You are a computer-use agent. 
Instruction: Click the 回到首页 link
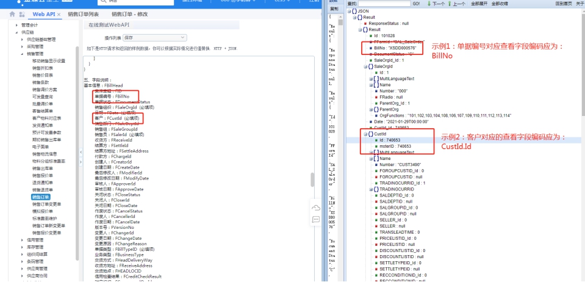click(x=564, y=4)
